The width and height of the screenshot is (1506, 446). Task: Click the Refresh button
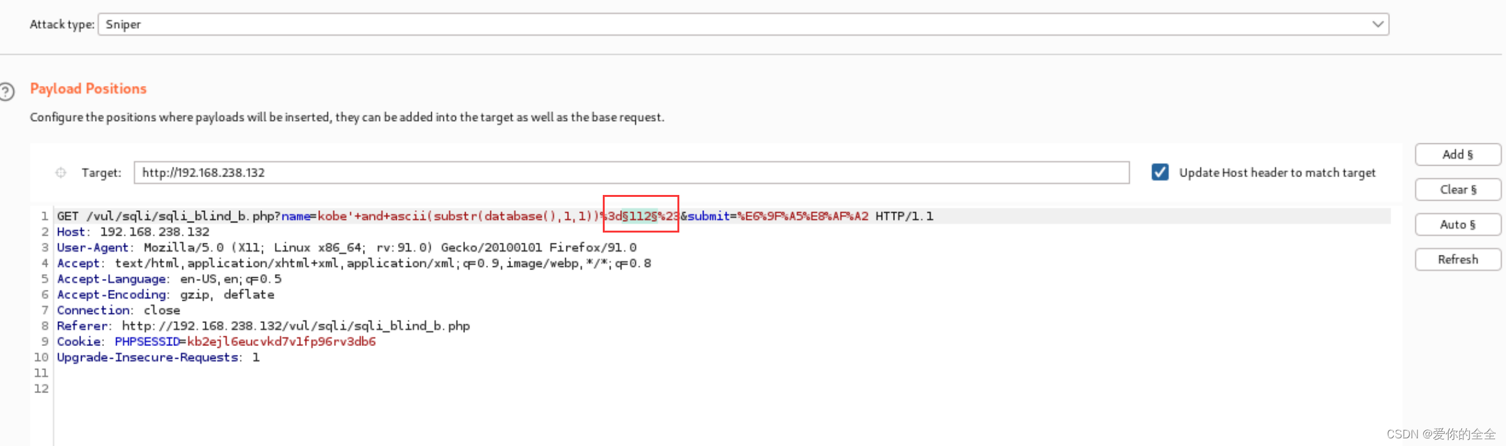pyautogui.click(x=1458, y=260)
